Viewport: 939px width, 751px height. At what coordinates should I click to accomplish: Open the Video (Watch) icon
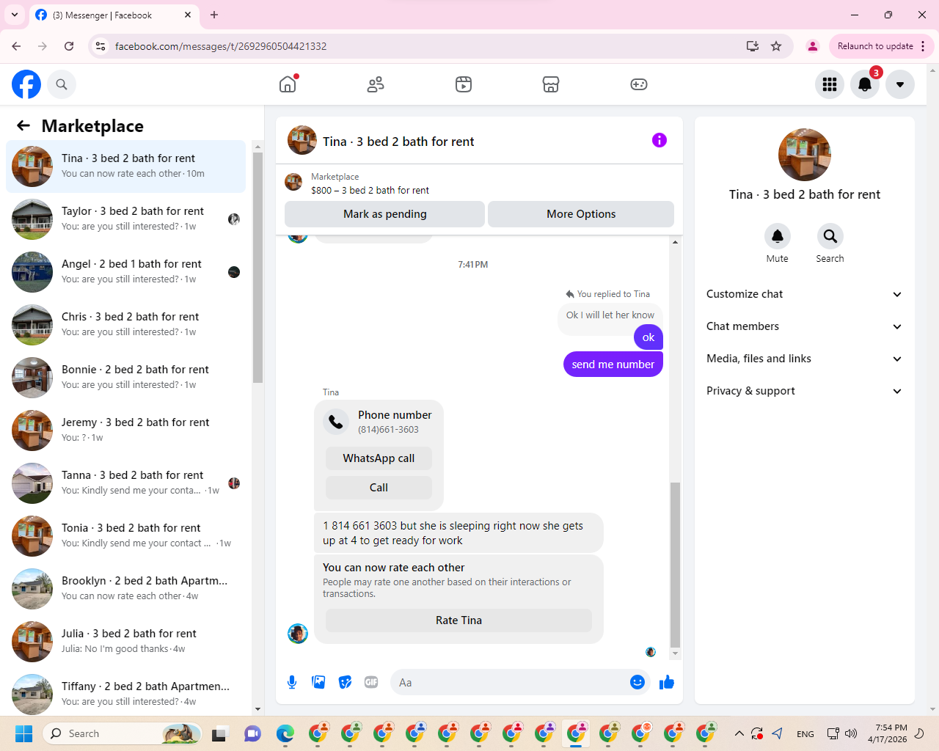point(464,84)
